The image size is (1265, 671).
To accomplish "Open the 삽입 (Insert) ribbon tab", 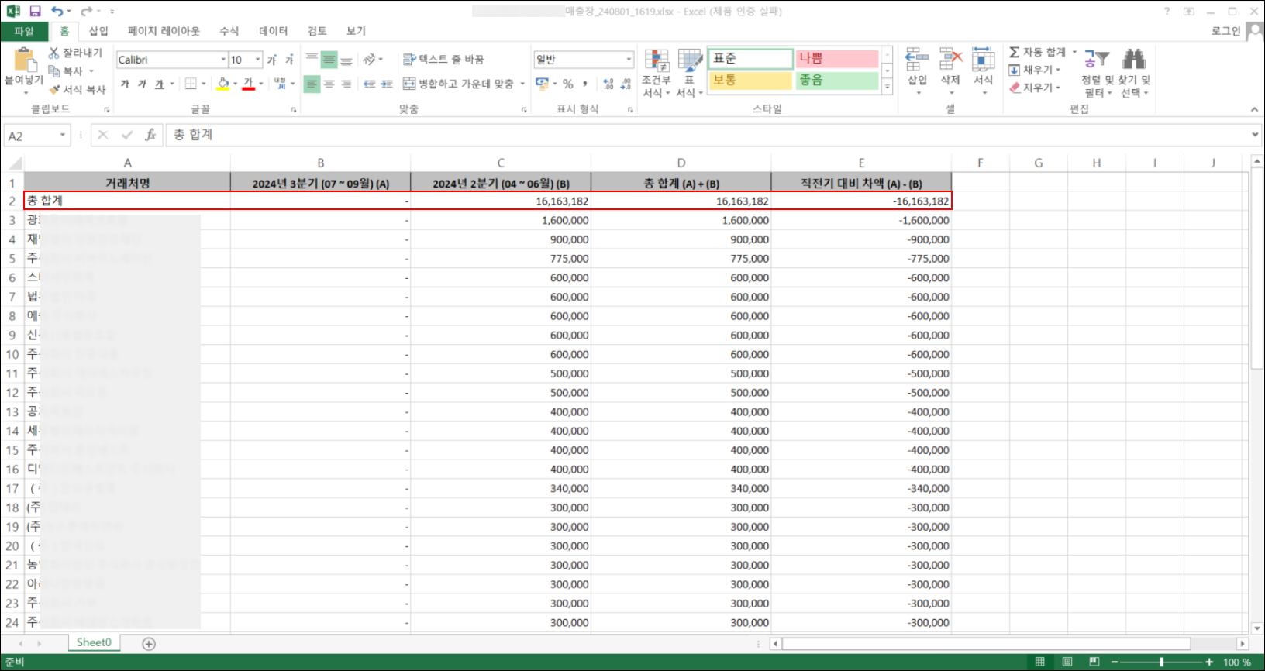I will tap(98, 31).
